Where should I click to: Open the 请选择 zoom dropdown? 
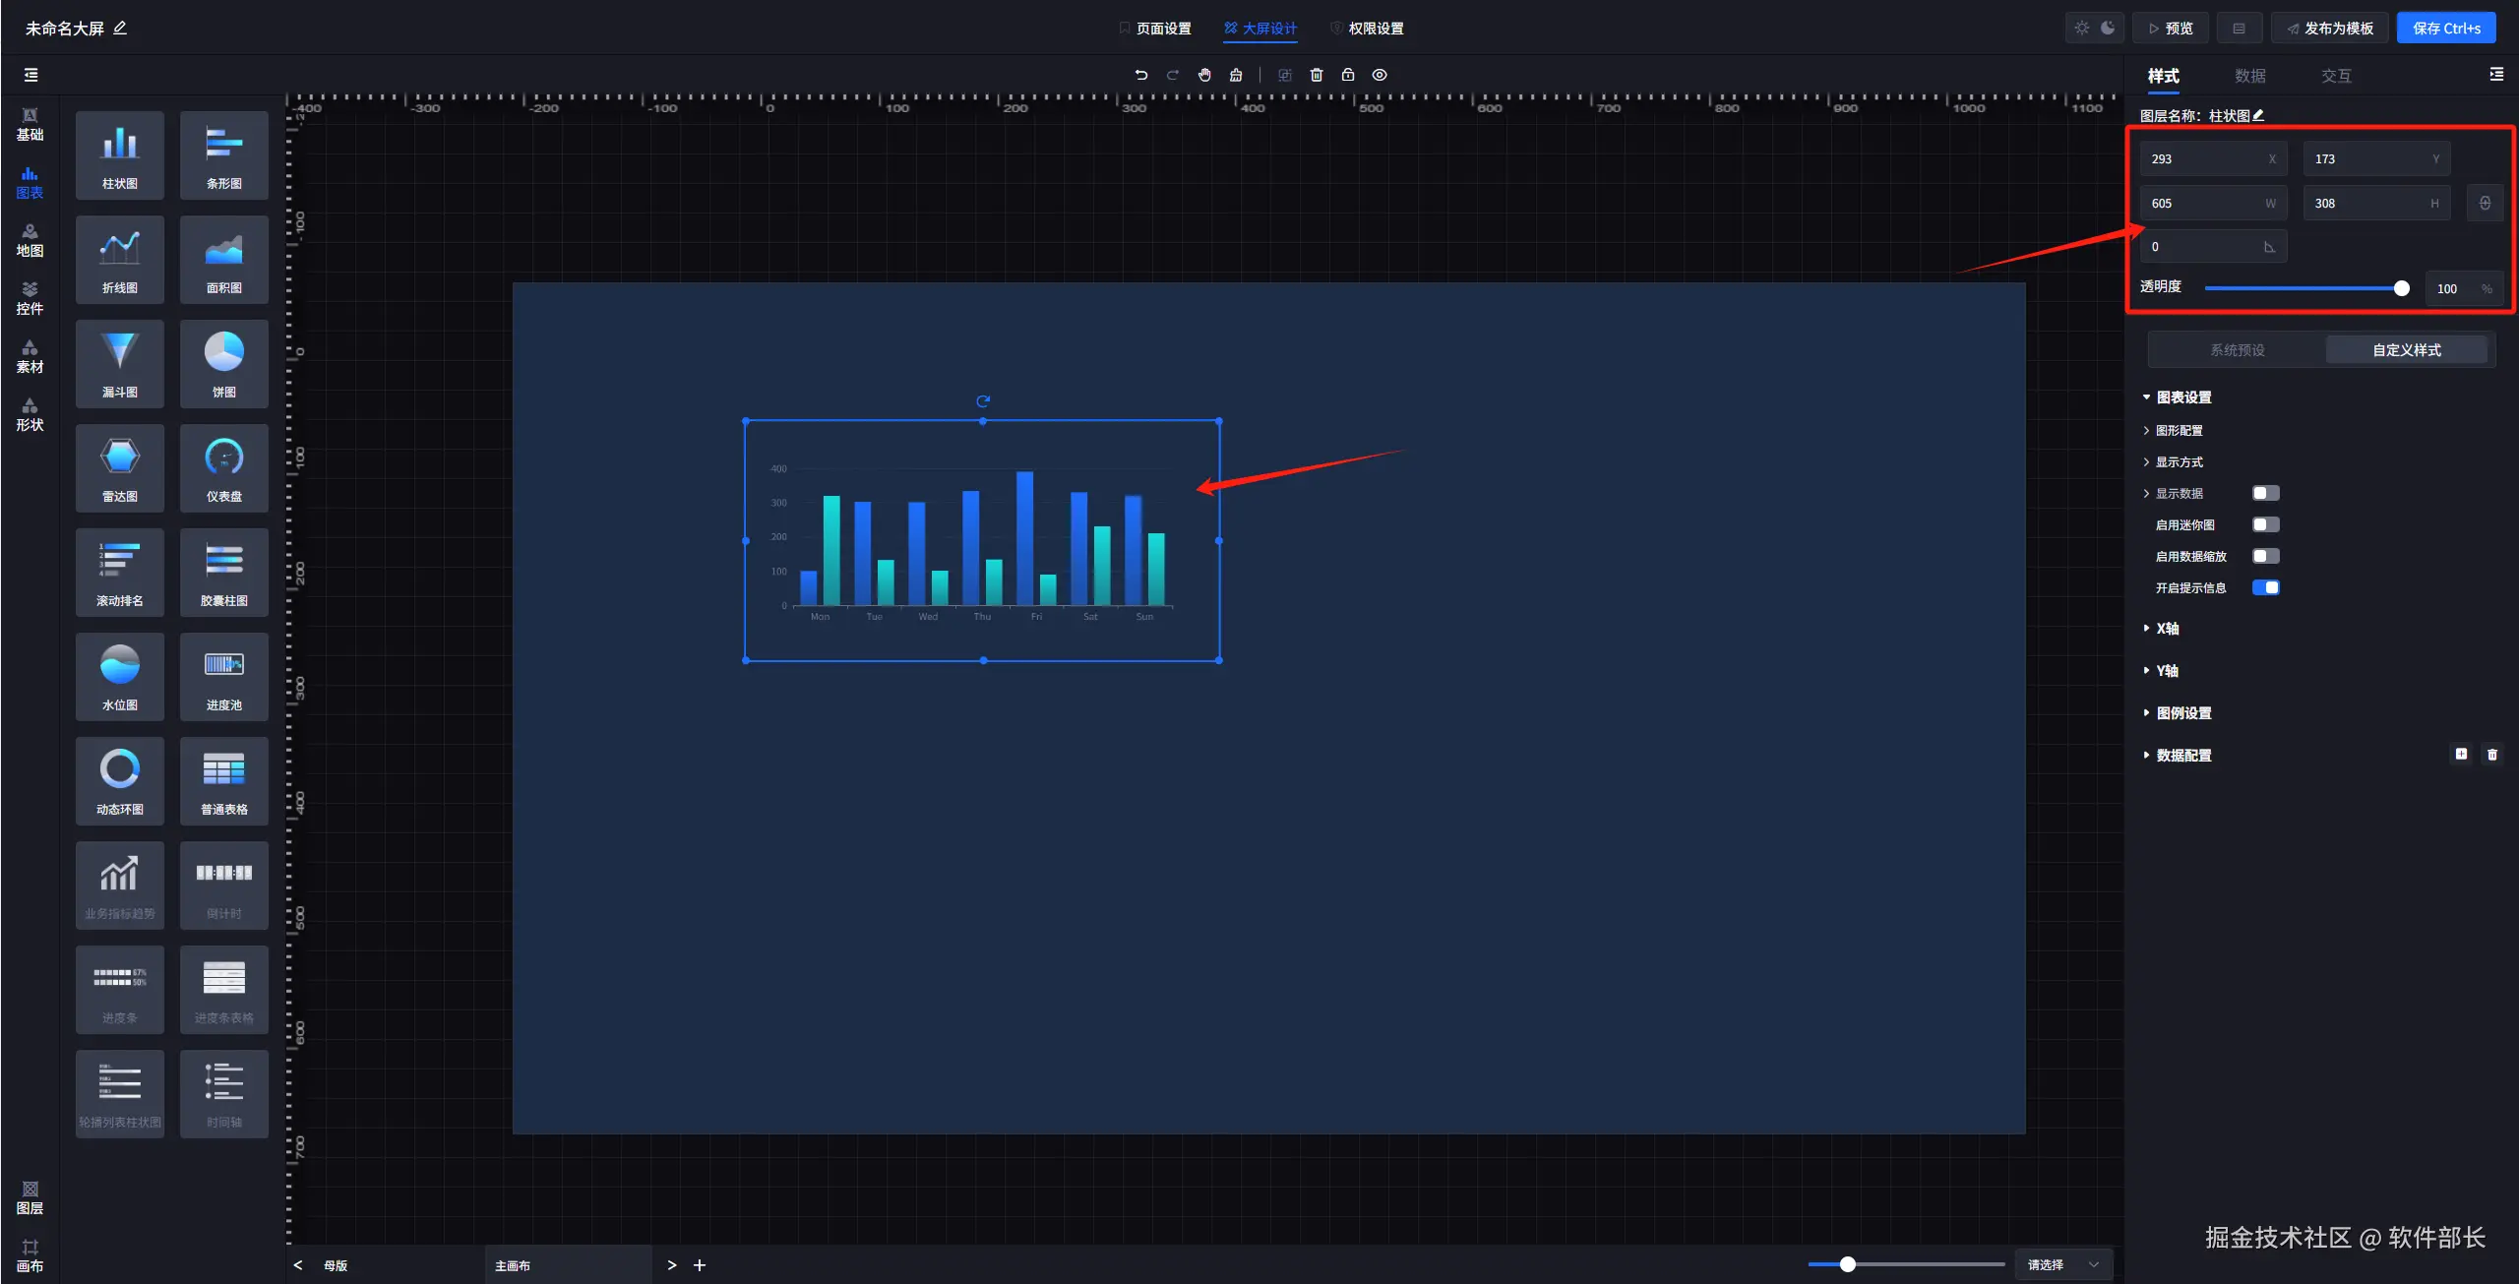pyautogui.click(x=2062, y=1264)
